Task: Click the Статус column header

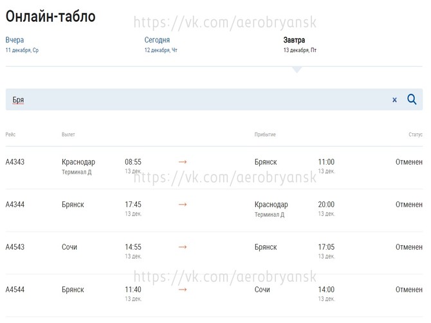Action: click(x=415, y=134)
